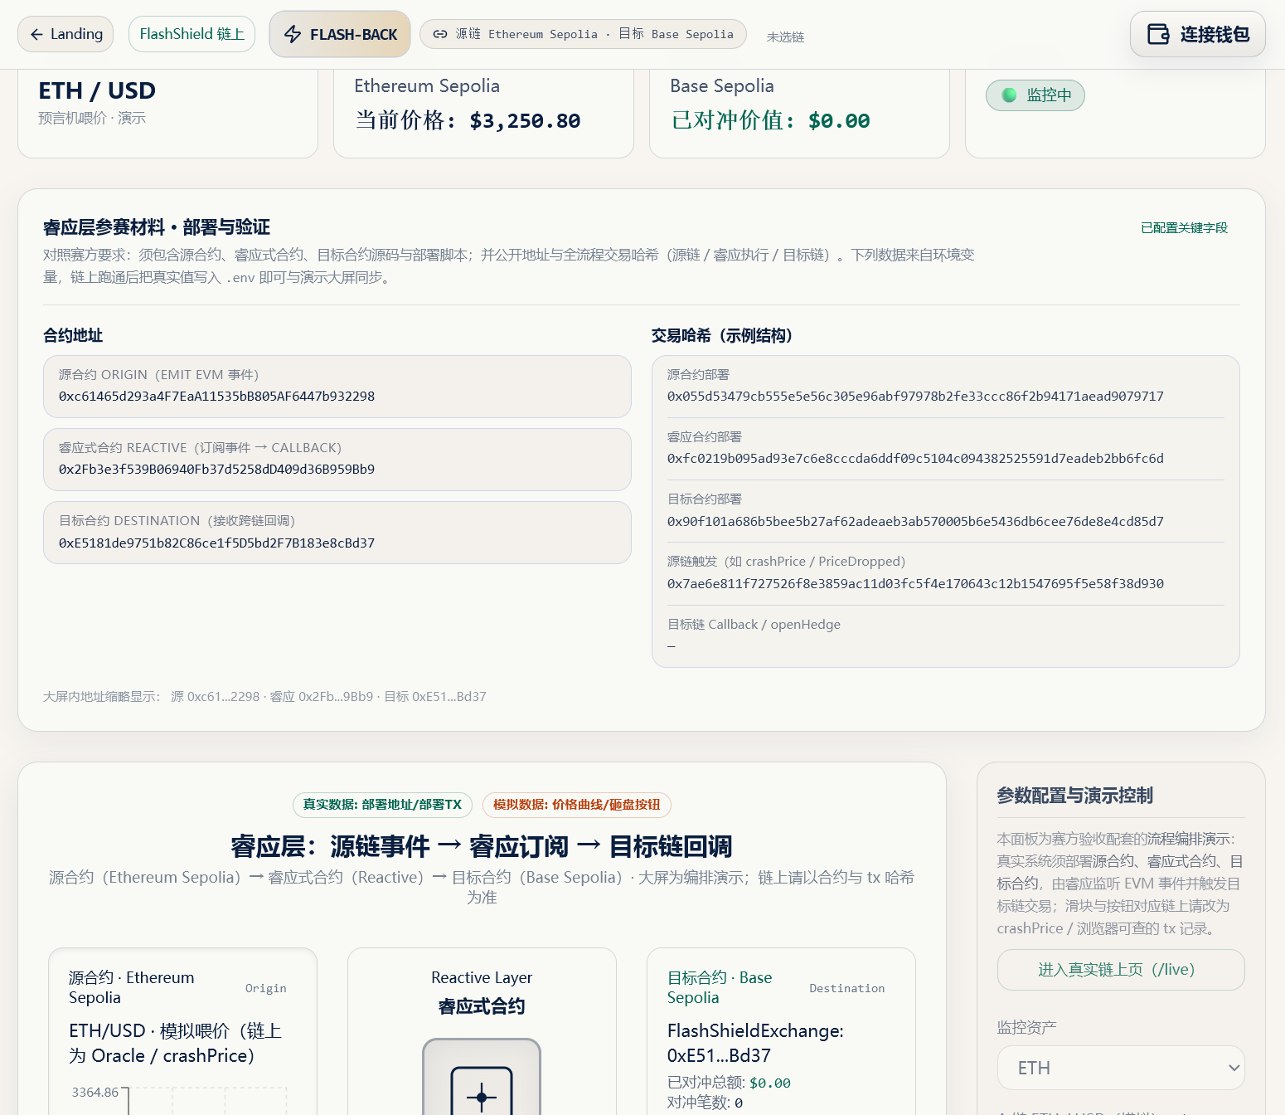1285x1115 pixels.
Task: Click the lightning bolt icon in FLASH-BACK
Action: pyautogui.click(x=293, y=34)
